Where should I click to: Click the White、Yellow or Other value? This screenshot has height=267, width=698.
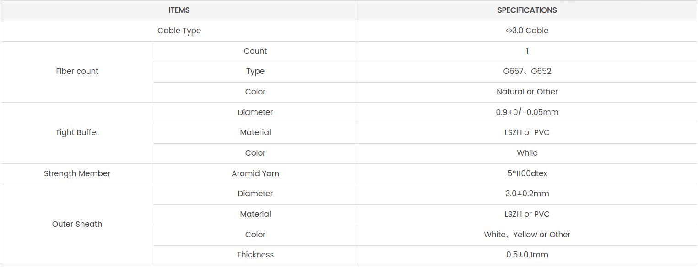click(x=527, y=235)
